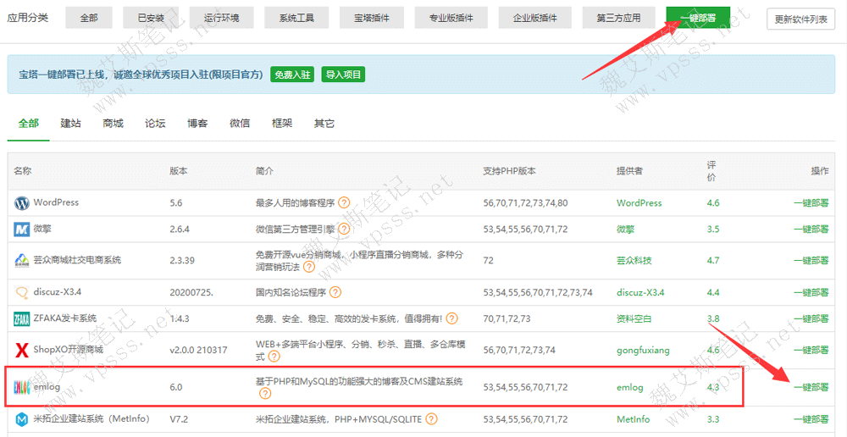
Task: Open help icon beside WordPress description
Action: pos(344,203)
